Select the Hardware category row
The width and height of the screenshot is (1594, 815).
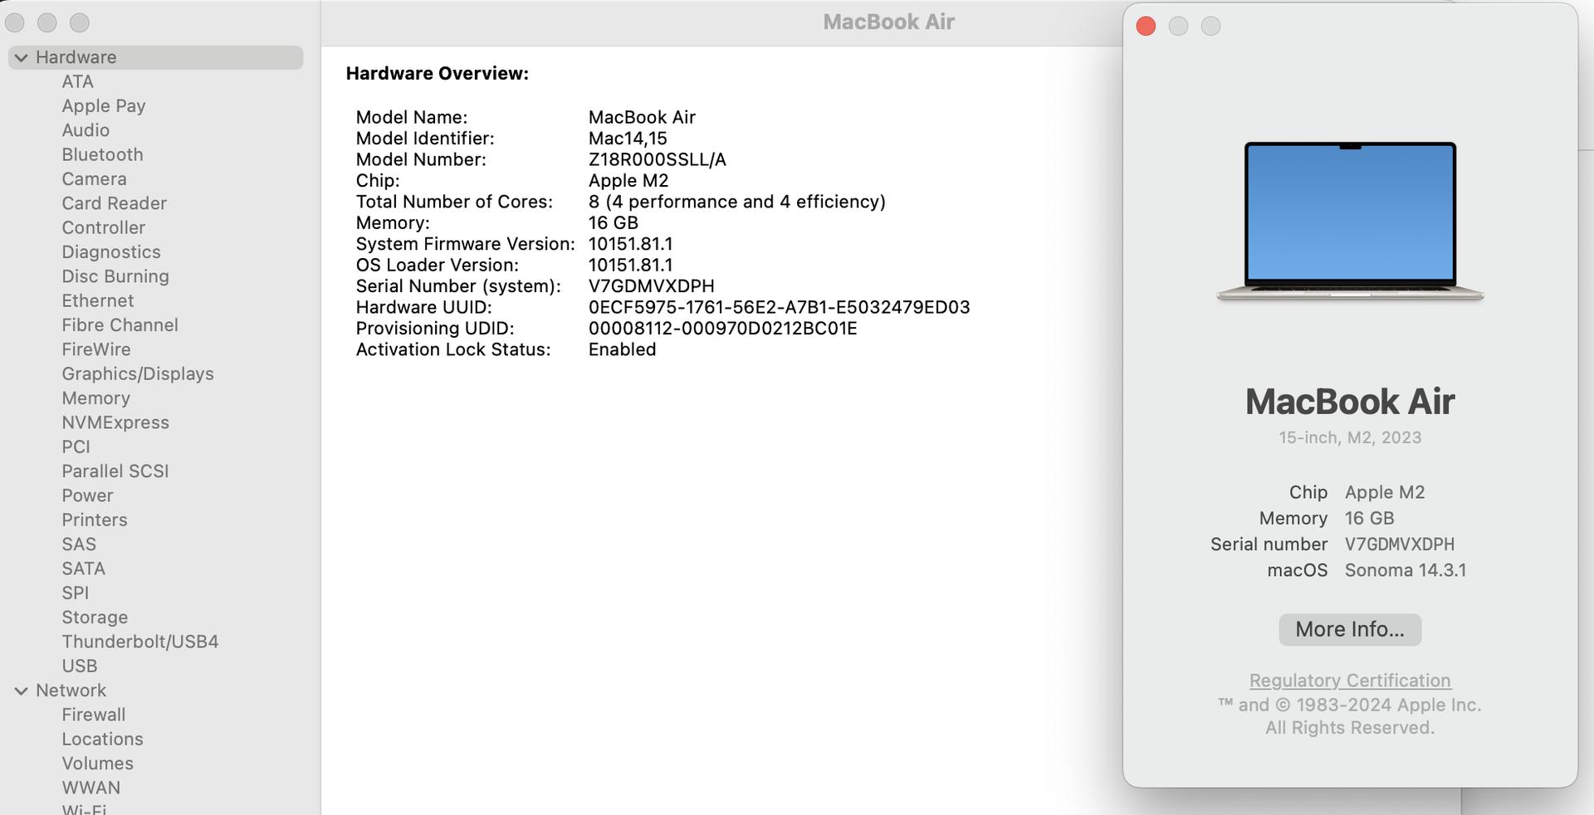click(156, 57)
